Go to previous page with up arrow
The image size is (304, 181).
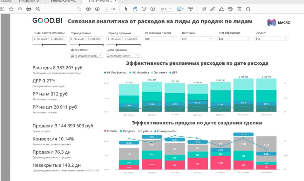tap(88, 9)
